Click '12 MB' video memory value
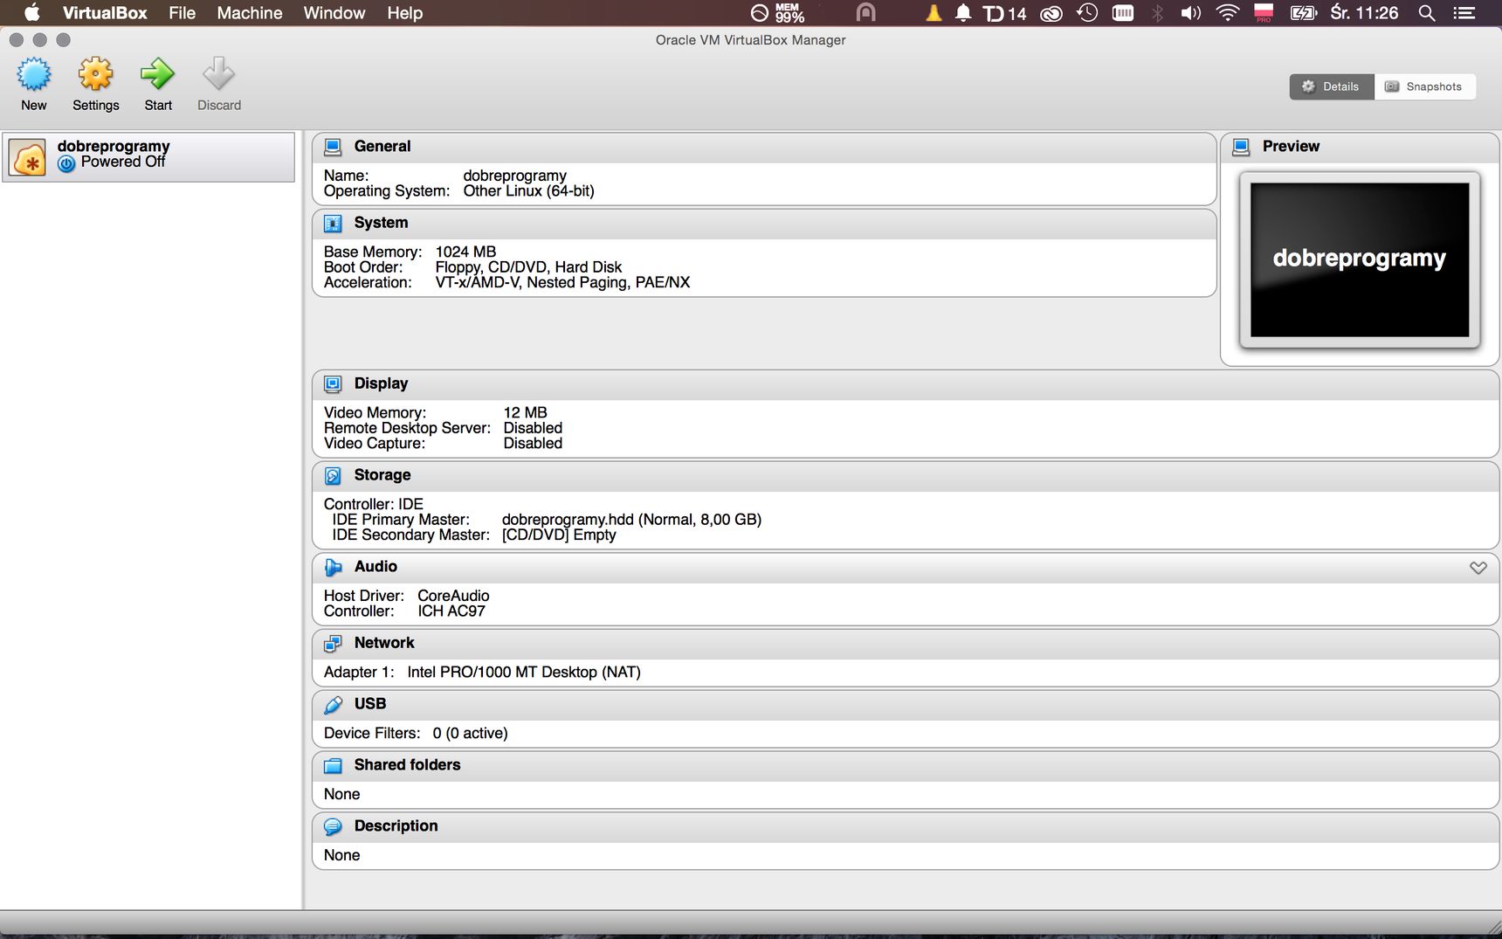Screen dimensions: 1502x939 click(525, 413)
